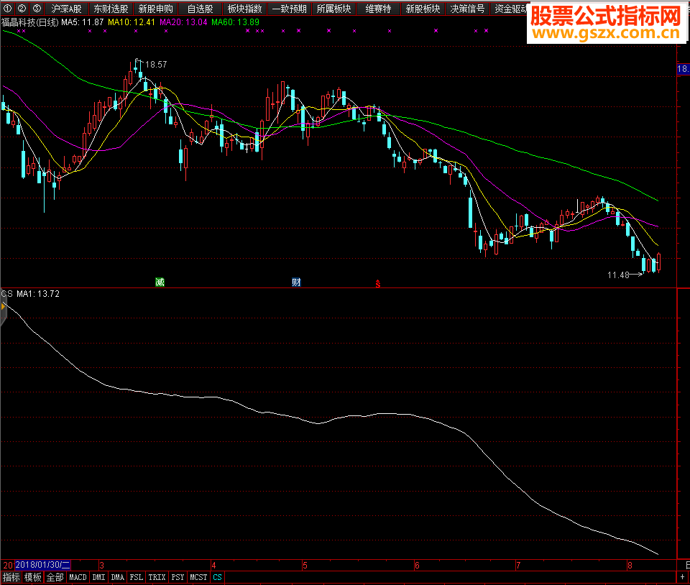Click the circled number 3 icon
This screenshot has width=690, height=585.
point(37,9)
